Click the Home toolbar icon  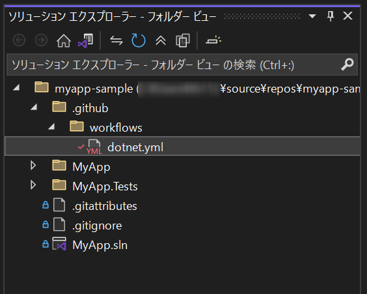pos(64,40)
